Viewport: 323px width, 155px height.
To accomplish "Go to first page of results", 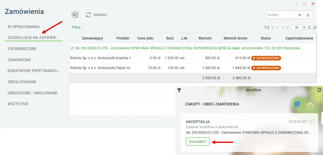I will [x=273, y=27].
